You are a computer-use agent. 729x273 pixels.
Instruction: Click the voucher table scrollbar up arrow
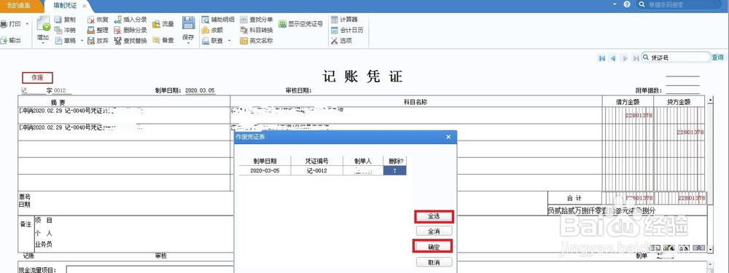coord(709,100)
